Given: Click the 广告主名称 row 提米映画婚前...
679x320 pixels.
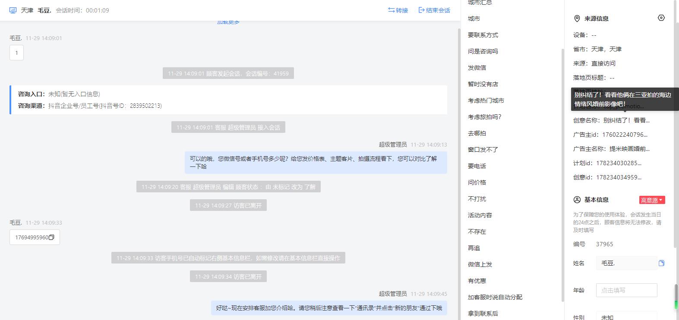Looking at the screenshot, I should [611, 149].
